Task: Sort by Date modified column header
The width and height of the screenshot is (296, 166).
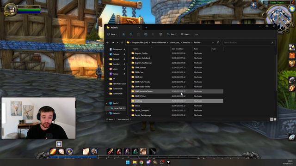Action: pyautogui.click(x=177, y=49)
